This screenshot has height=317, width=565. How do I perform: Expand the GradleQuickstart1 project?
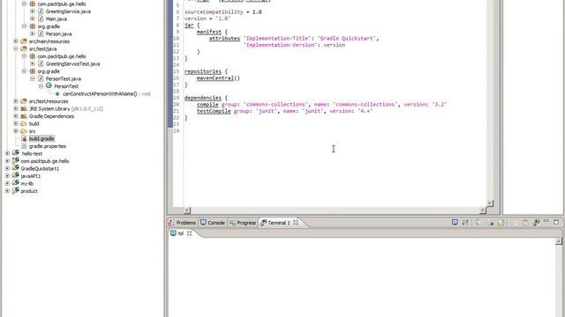coord(7,168)
